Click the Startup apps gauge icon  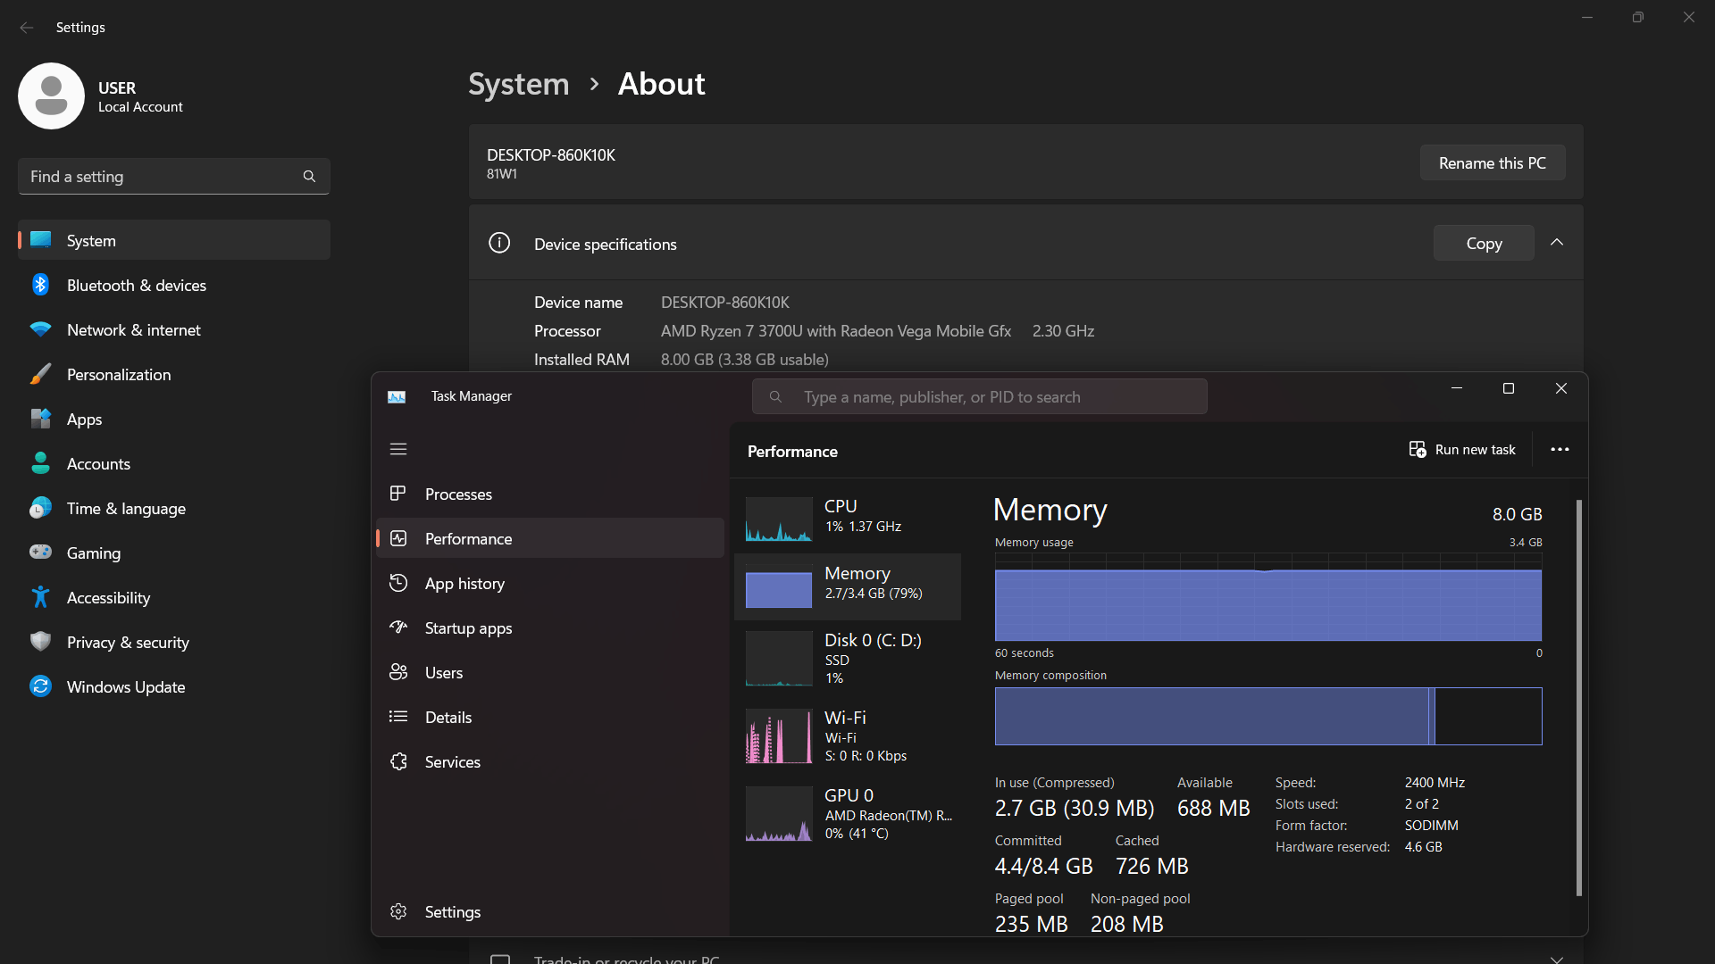(x=398, y=627)
